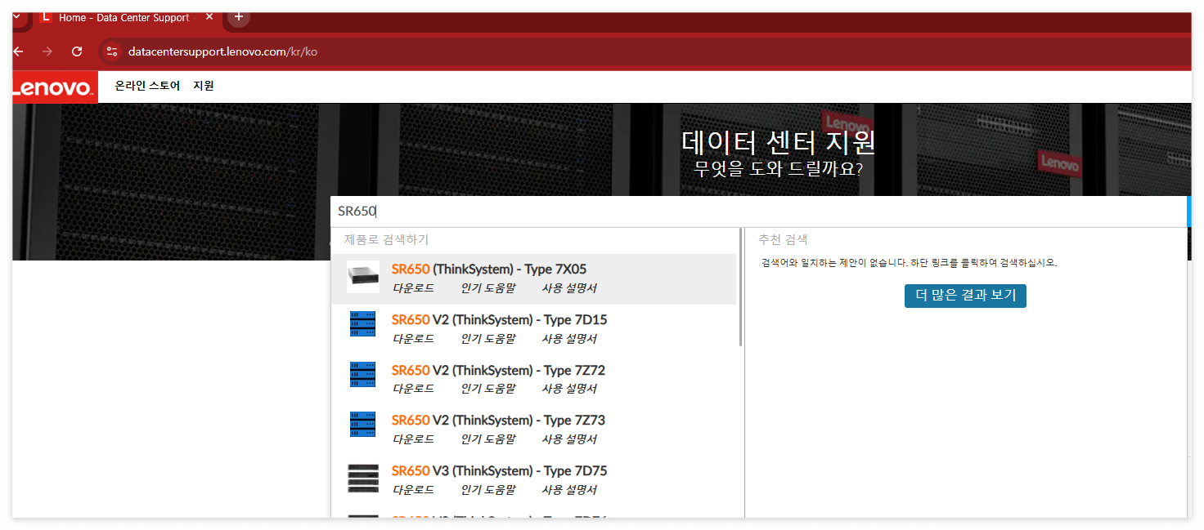The image size is (1204, 530).
Task: Open 다운로드 for Type 7D75
Action: [x=413, y=490]
